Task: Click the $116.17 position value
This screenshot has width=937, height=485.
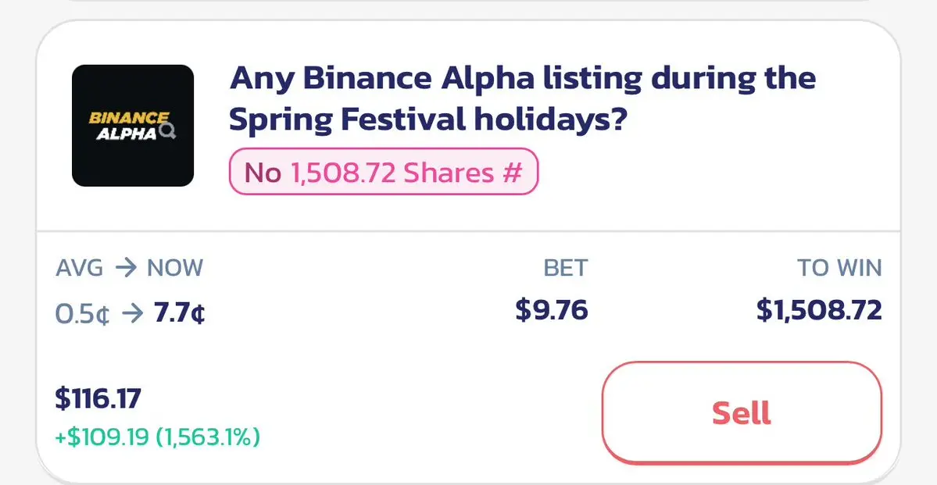Action: point(98,399)
